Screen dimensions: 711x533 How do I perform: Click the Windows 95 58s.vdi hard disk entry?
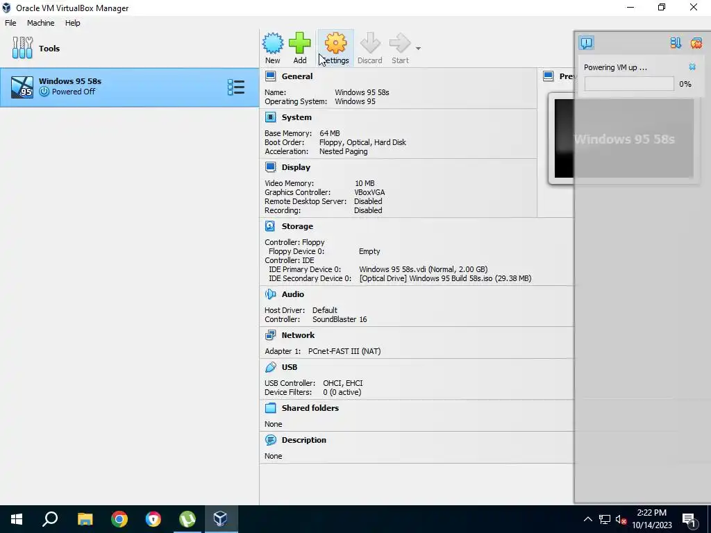423,269
